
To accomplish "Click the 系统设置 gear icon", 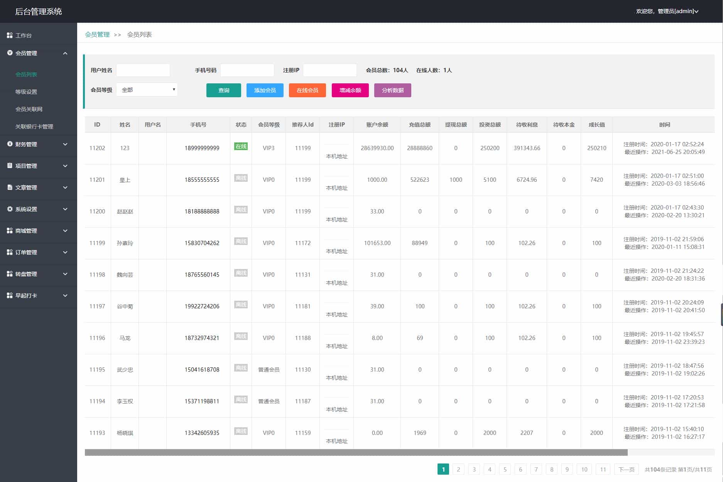I will [x=10, y=209].
